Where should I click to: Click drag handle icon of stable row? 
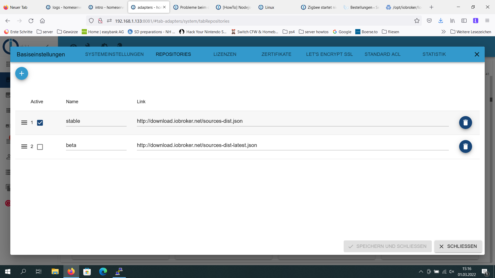24,123
